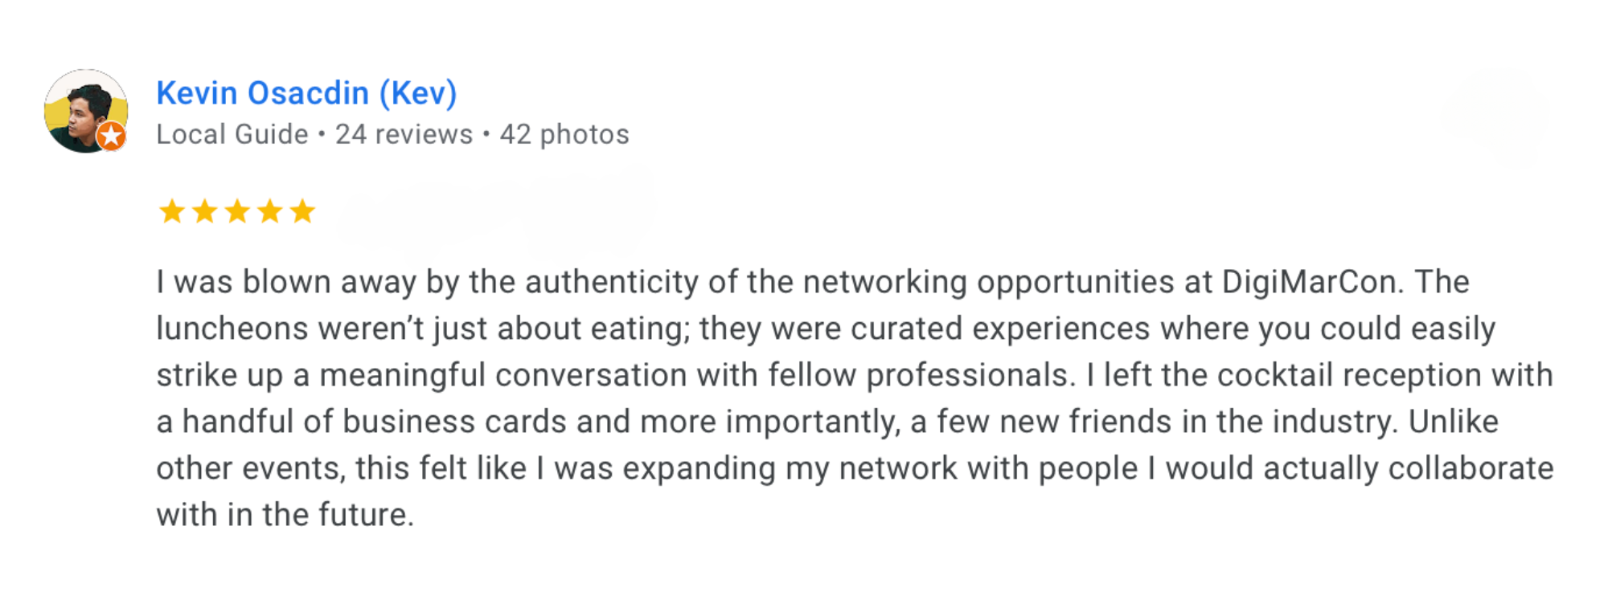Viewport: 1608px width, 600px height.
Task: Click the third yellow rating star
Action: pos(237,211)
